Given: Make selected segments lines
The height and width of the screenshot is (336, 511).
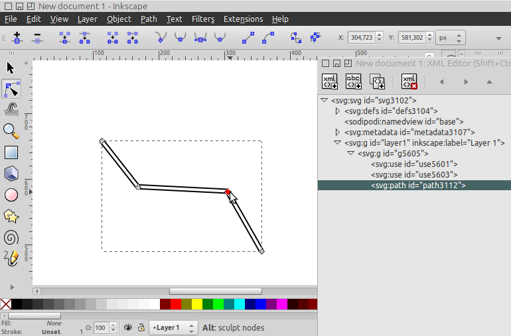Looking at the screenshot, I should (248, 37).
